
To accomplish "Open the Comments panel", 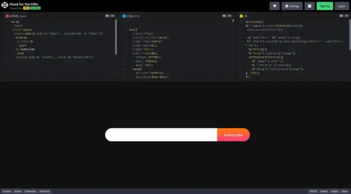I will click(x=30, y=191).
